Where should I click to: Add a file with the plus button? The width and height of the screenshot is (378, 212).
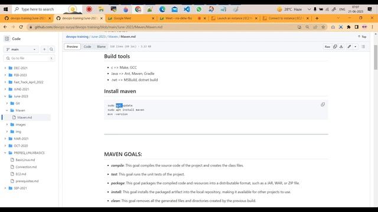44,49
